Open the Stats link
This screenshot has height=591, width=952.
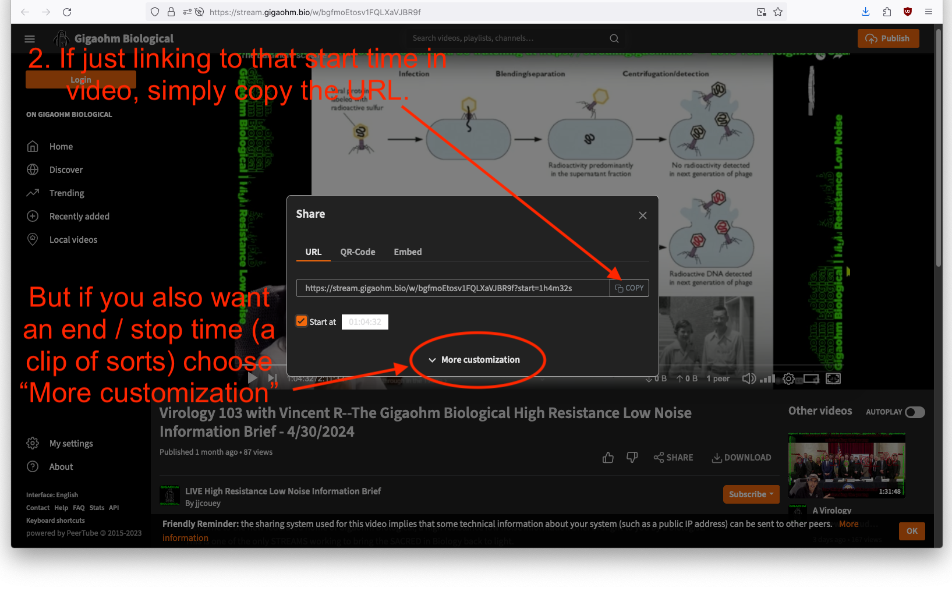[x=97, y=508]
